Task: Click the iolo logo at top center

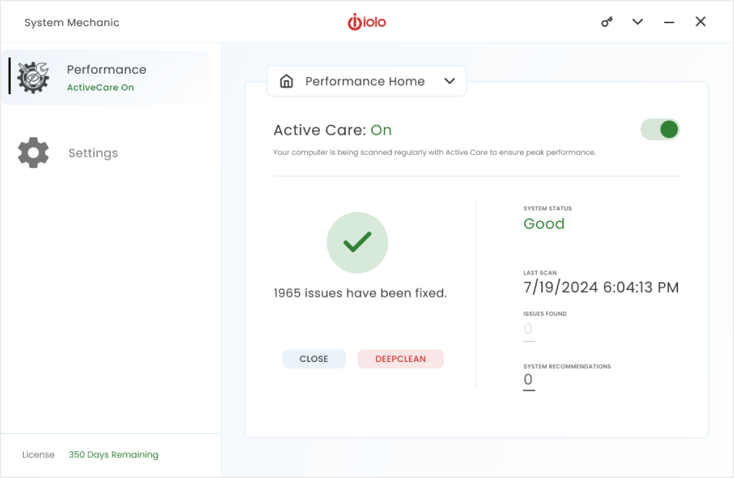Action: (367, 22)
